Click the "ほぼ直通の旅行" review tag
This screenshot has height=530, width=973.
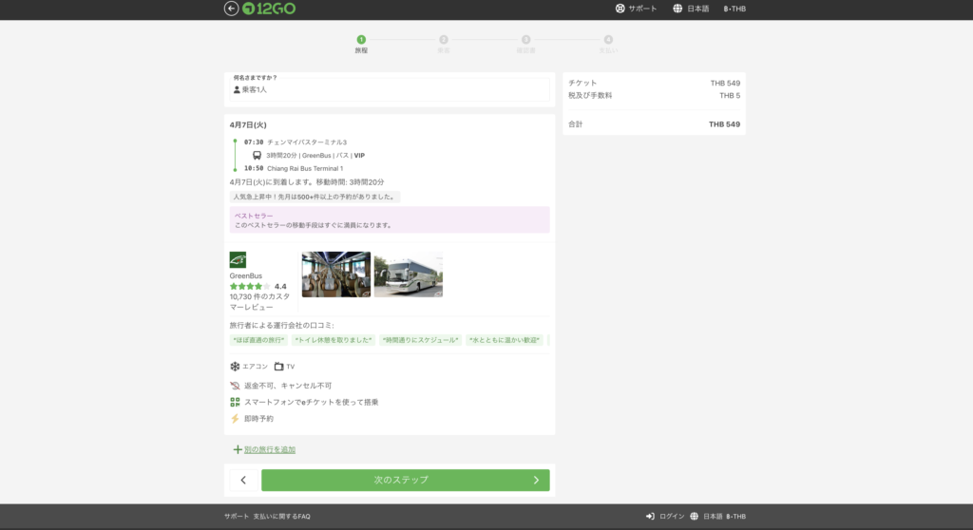(258, 340)
